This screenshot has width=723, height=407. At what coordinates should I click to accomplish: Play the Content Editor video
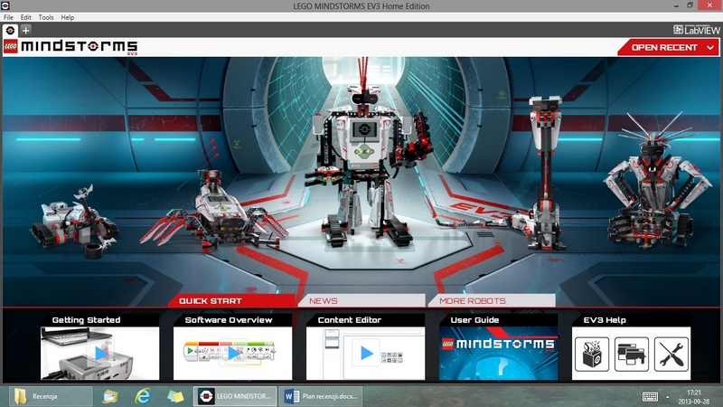click(x=366, y=353)
